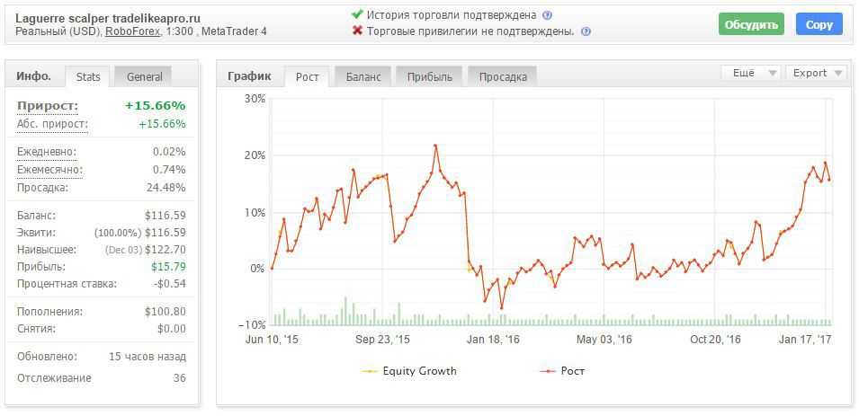Expand the Export dropdown
This screenshot has width=859, height=416.
click(x=817, y=74)
